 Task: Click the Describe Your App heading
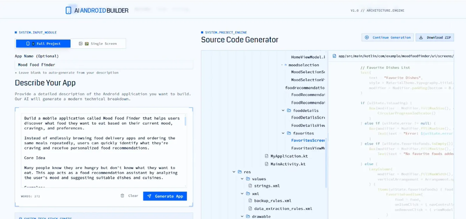(45, 83)
